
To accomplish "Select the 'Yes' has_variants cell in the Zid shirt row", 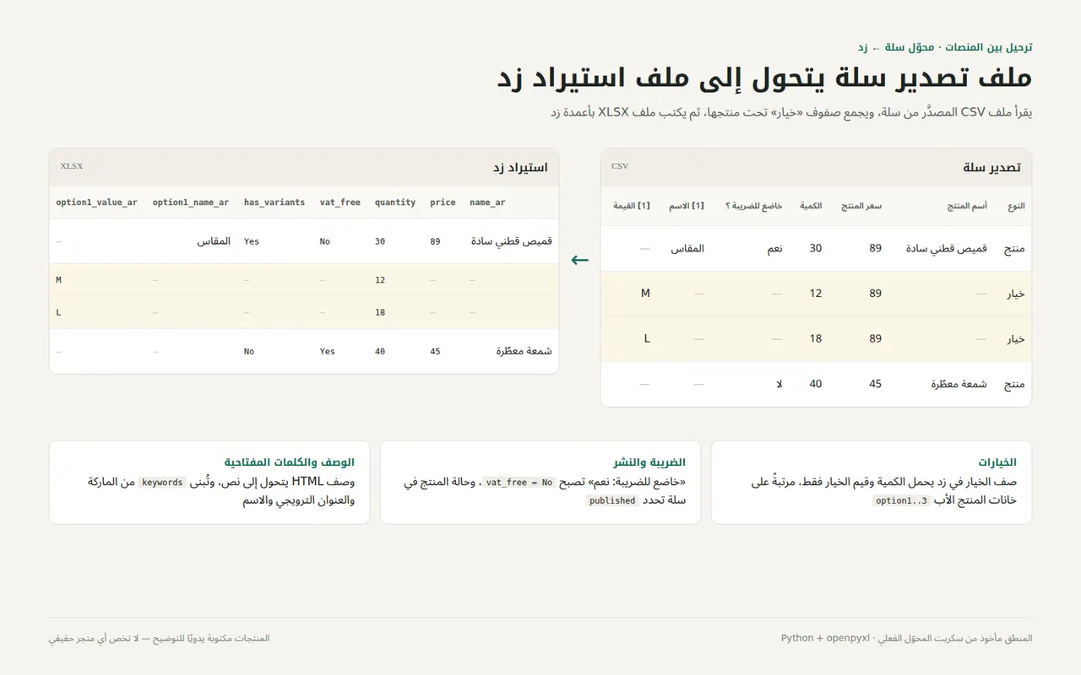I will (252, 241).
